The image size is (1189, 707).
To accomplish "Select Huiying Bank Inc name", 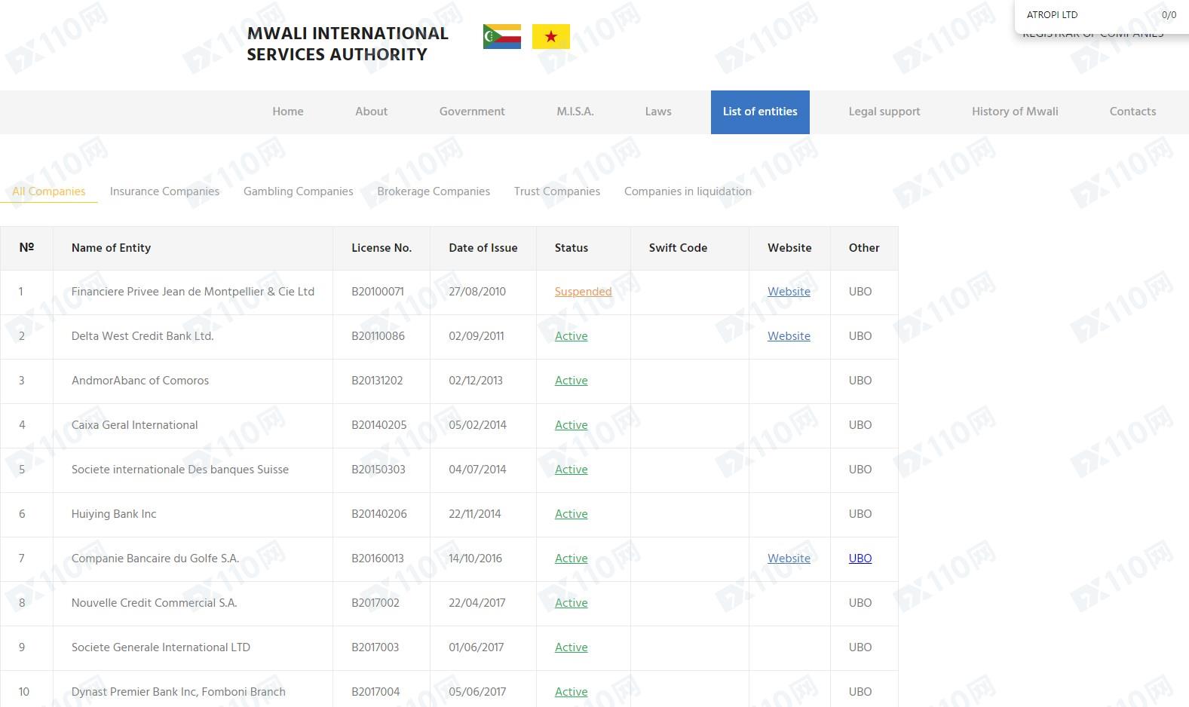I will (114, 514).
